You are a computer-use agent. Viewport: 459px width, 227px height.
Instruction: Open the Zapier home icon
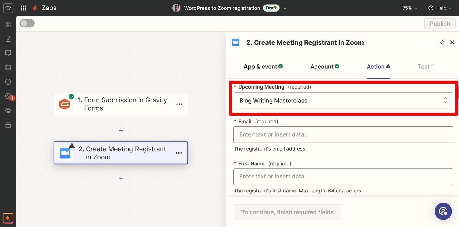[8, 8]
